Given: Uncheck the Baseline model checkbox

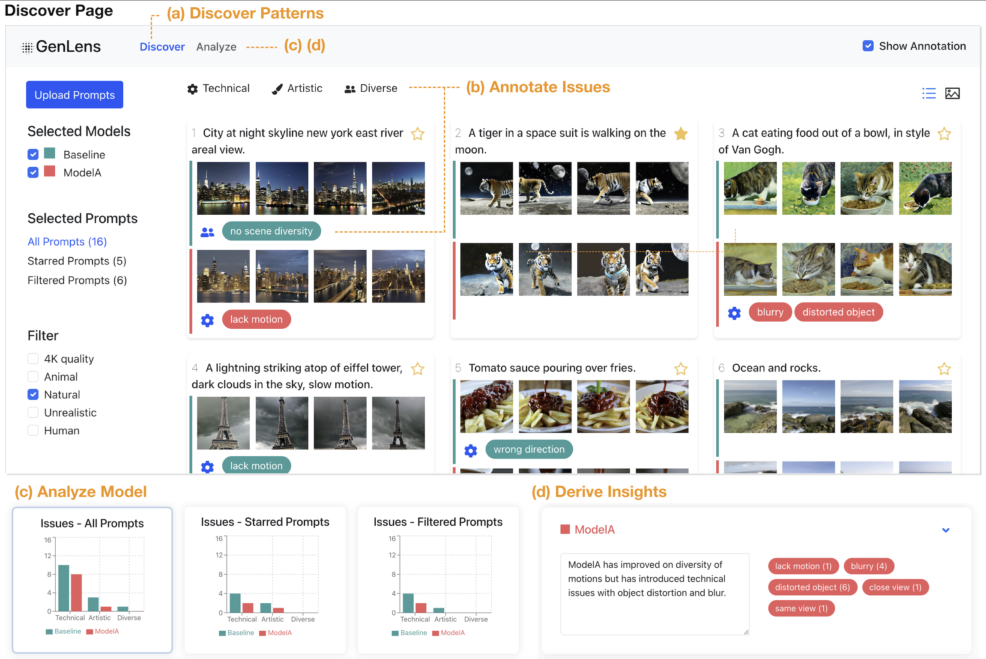Looking at the screenshot, I should pos(33,154).
